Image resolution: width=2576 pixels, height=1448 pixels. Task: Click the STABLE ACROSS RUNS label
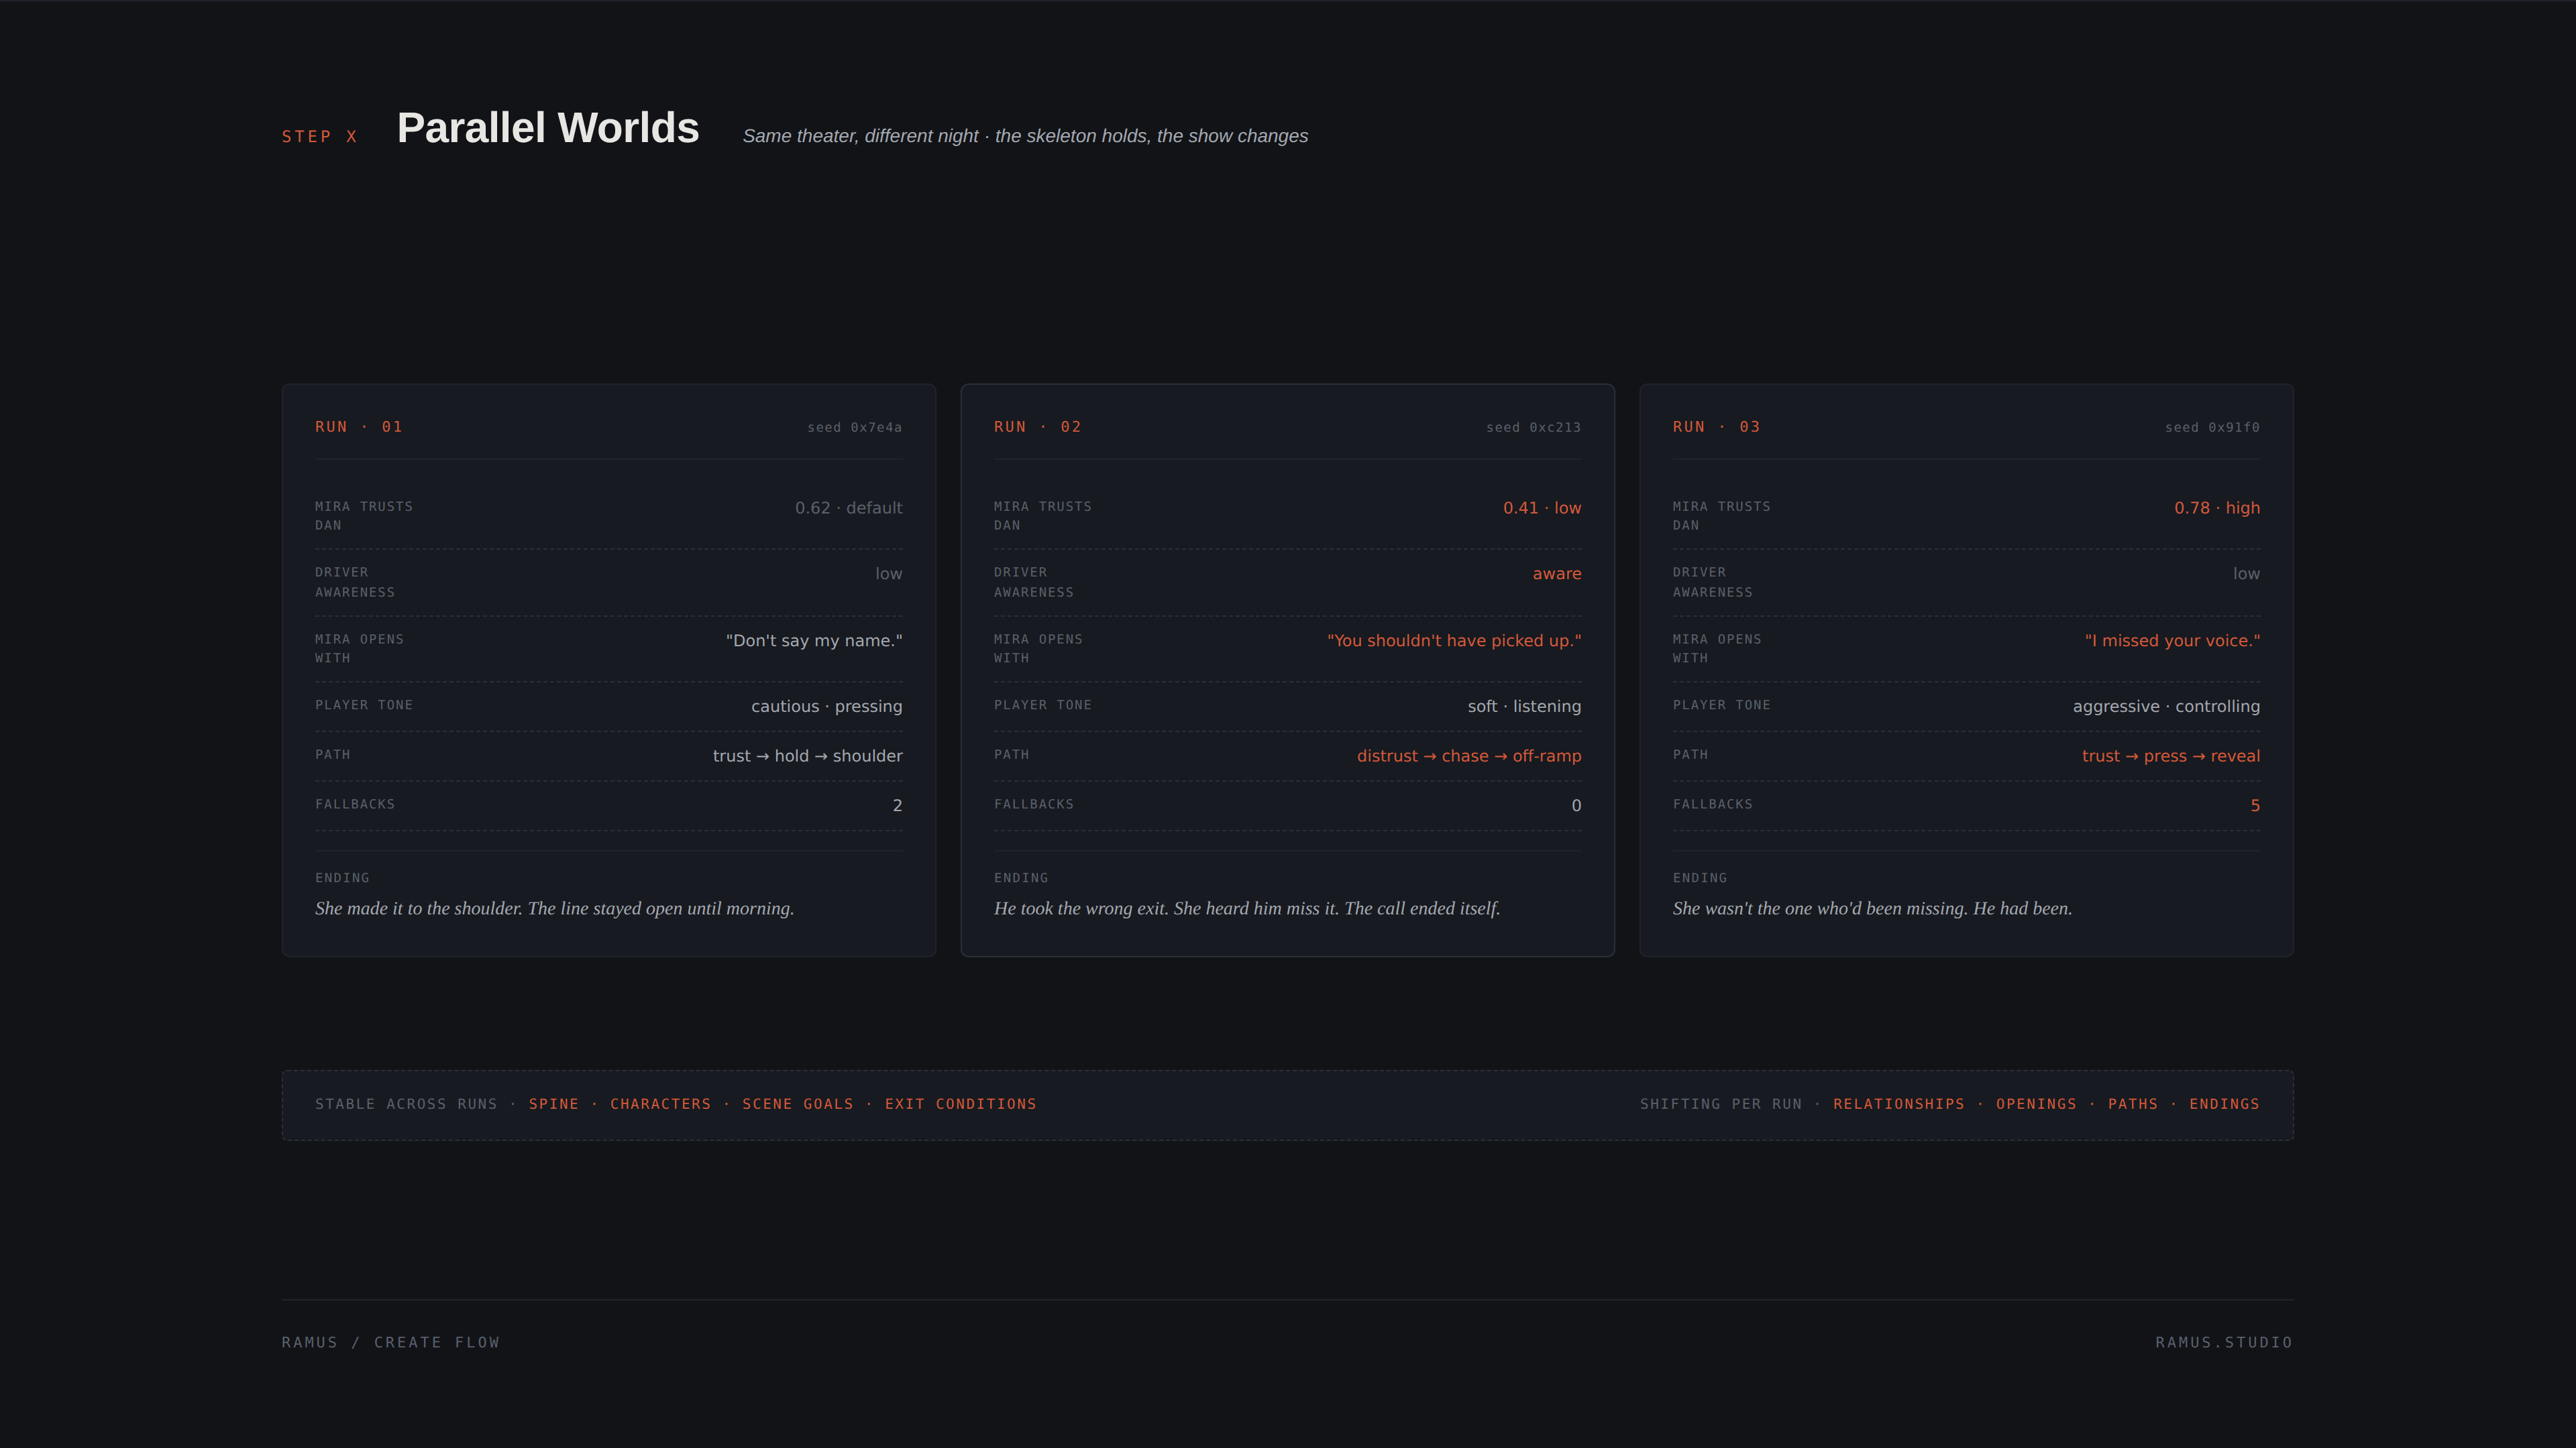pyautogui.click(x=406, y=1104)
